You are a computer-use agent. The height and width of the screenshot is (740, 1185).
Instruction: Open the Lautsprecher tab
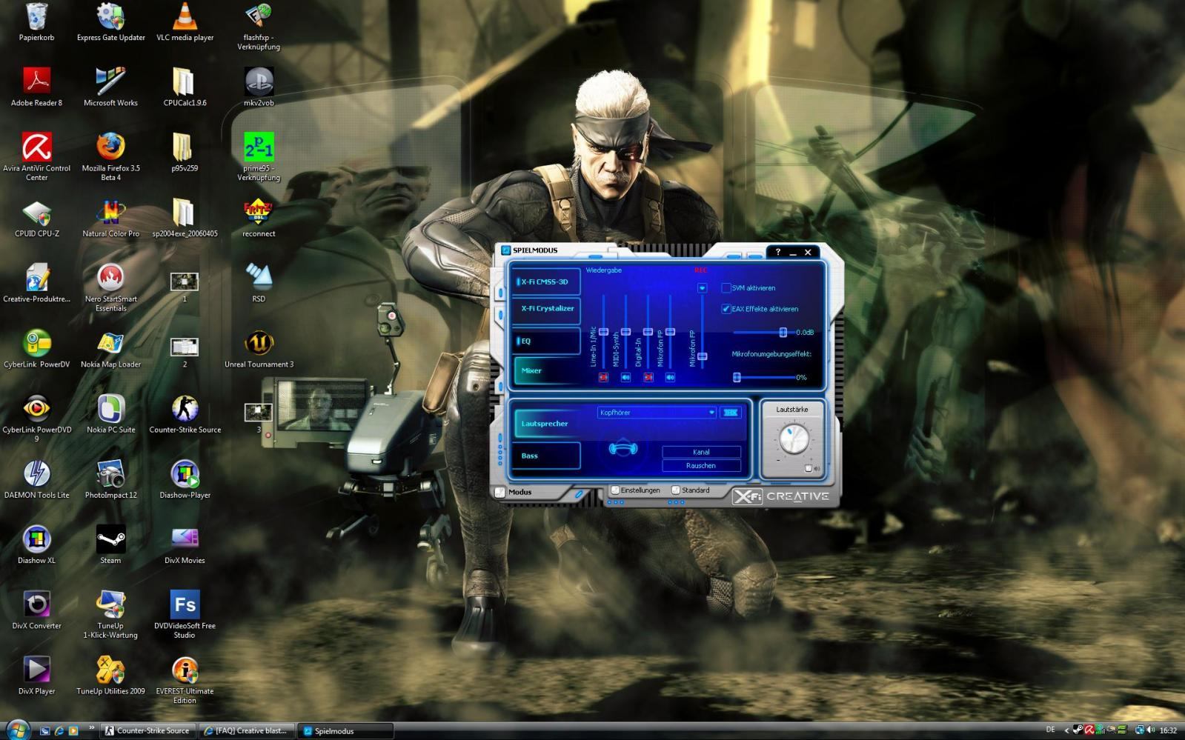pyautogui.click(x=547, y=424)
